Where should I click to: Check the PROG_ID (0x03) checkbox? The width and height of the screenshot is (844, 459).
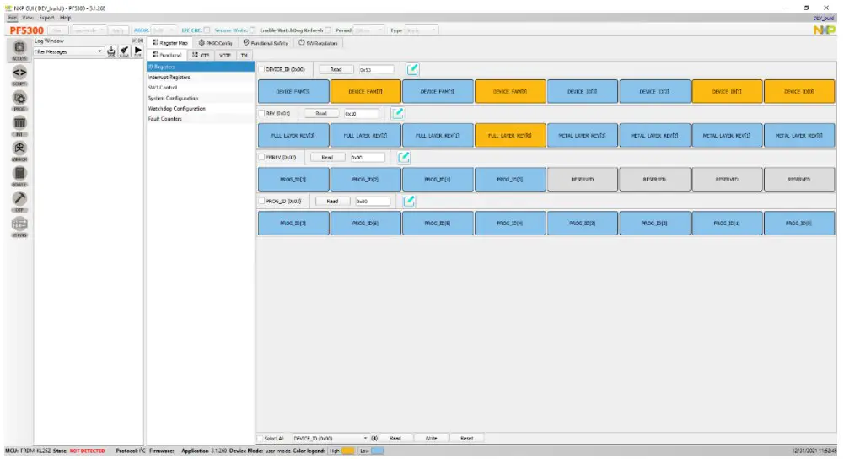click(x=261, y=201)
